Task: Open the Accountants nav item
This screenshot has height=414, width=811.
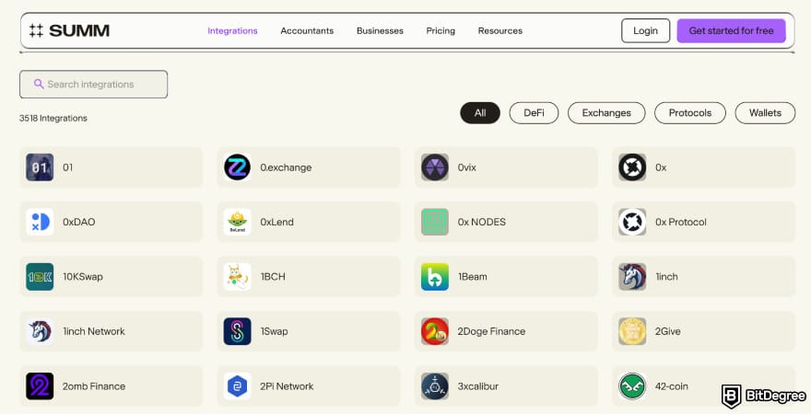Action: point(307,31)
